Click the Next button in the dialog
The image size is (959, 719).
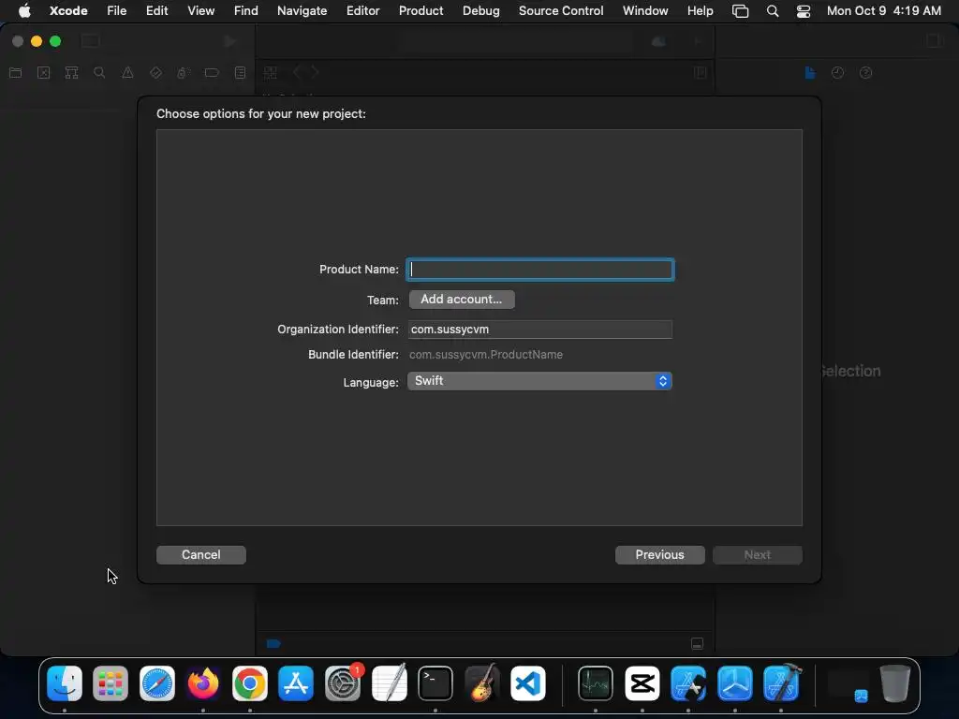(x=757, y=554)
